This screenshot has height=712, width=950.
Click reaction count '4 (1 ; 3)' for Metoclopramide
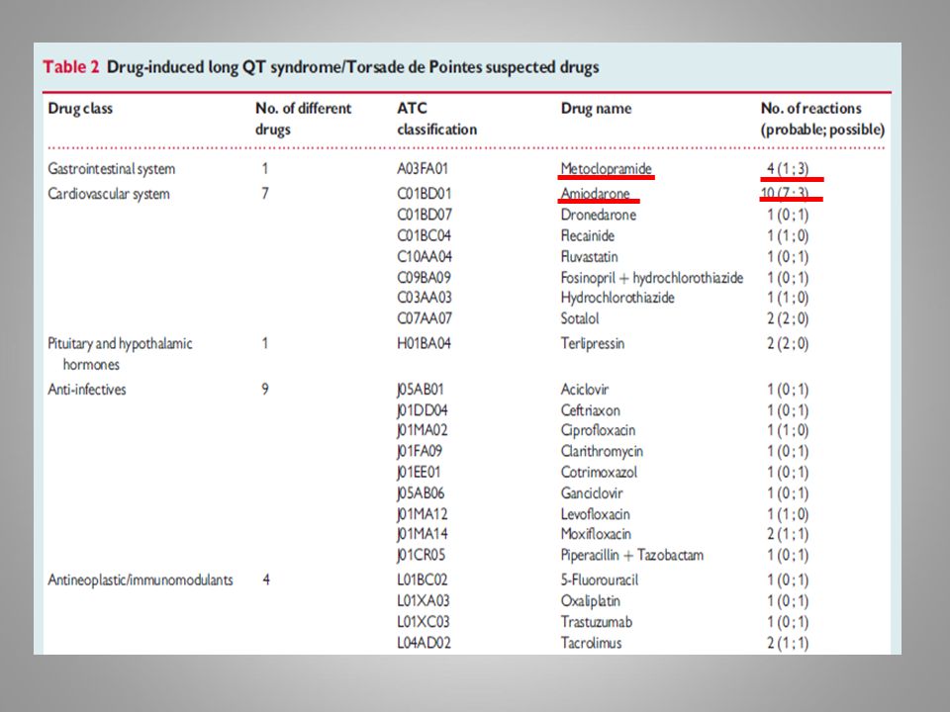click(787, 169)
